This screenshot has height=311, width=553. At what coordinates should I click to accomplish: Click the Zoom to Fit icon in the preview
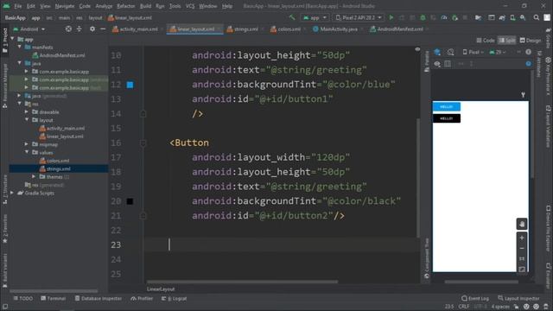click(x=522, y=269)
